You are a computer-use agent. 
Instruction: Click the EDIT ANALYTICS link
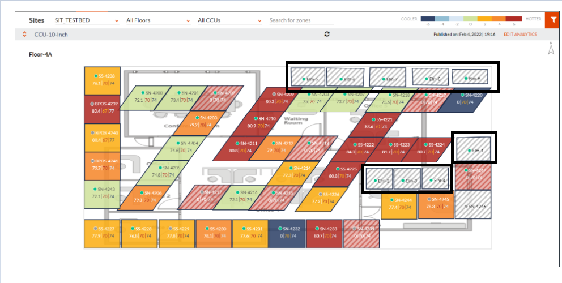(521, 35)
